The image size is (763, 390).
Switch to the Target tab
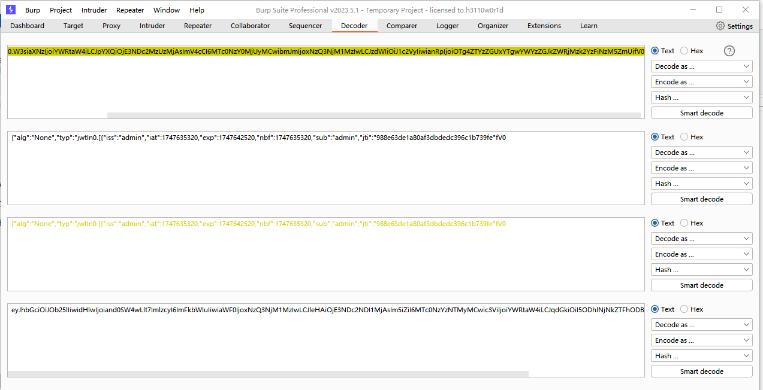tap(73, 26)
